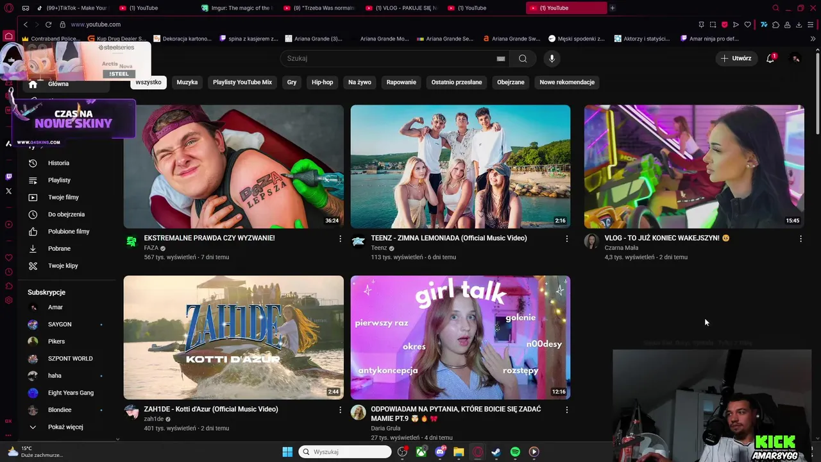The image size is (821, 462).
Task: Select the Gry filter chip
Action: pyautogui.click(x=292, y=82)
